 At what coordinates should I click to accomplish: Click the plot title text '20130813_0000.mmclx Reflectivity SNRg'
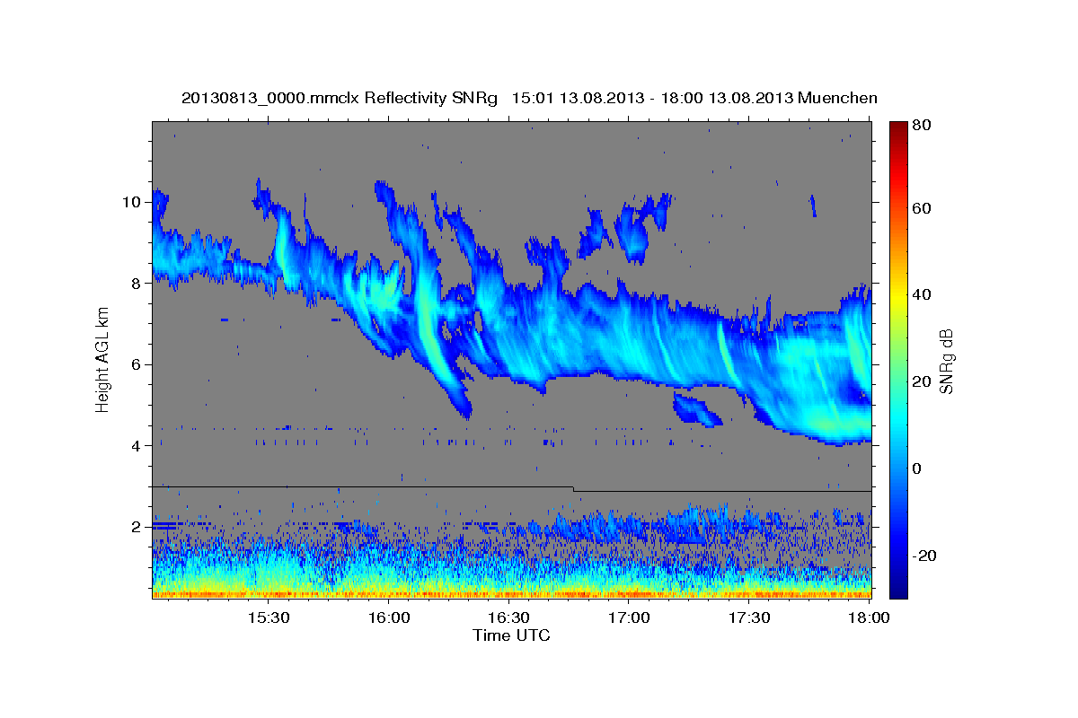[339, 98]
